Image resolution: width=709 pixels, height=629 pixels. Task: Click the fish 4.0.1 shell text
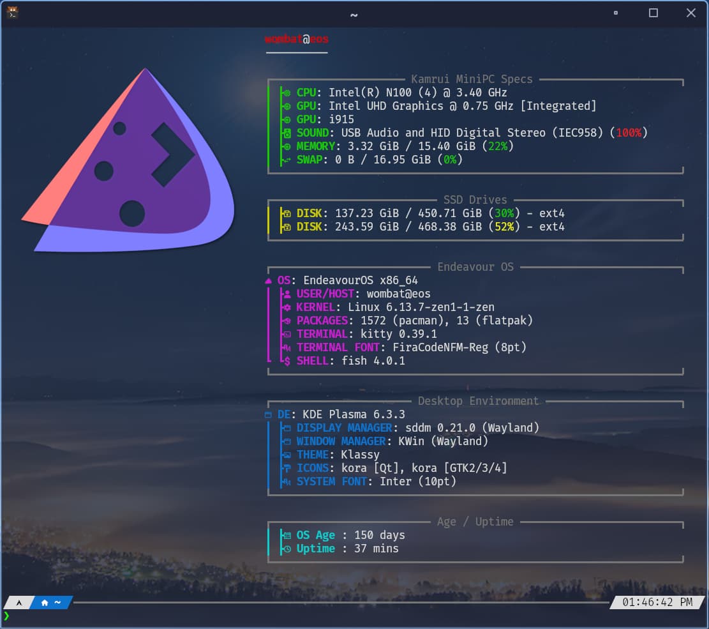[373, 361]
